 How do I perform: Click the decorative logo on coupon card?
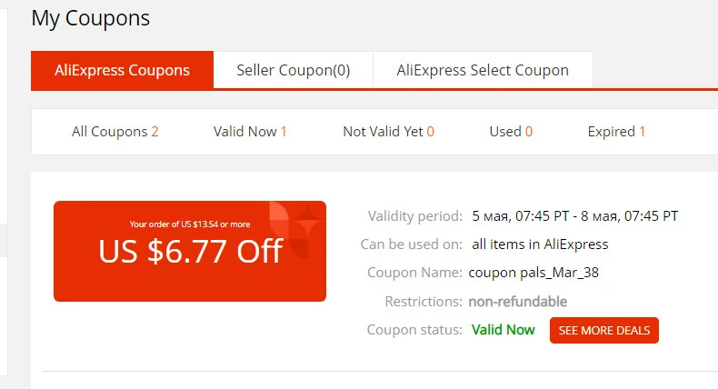(x=294, y=227)
